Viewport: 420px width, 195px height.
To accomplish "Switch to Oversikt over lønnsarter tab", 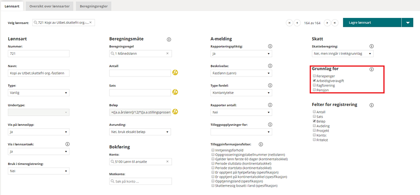I will tap(50, 6).
